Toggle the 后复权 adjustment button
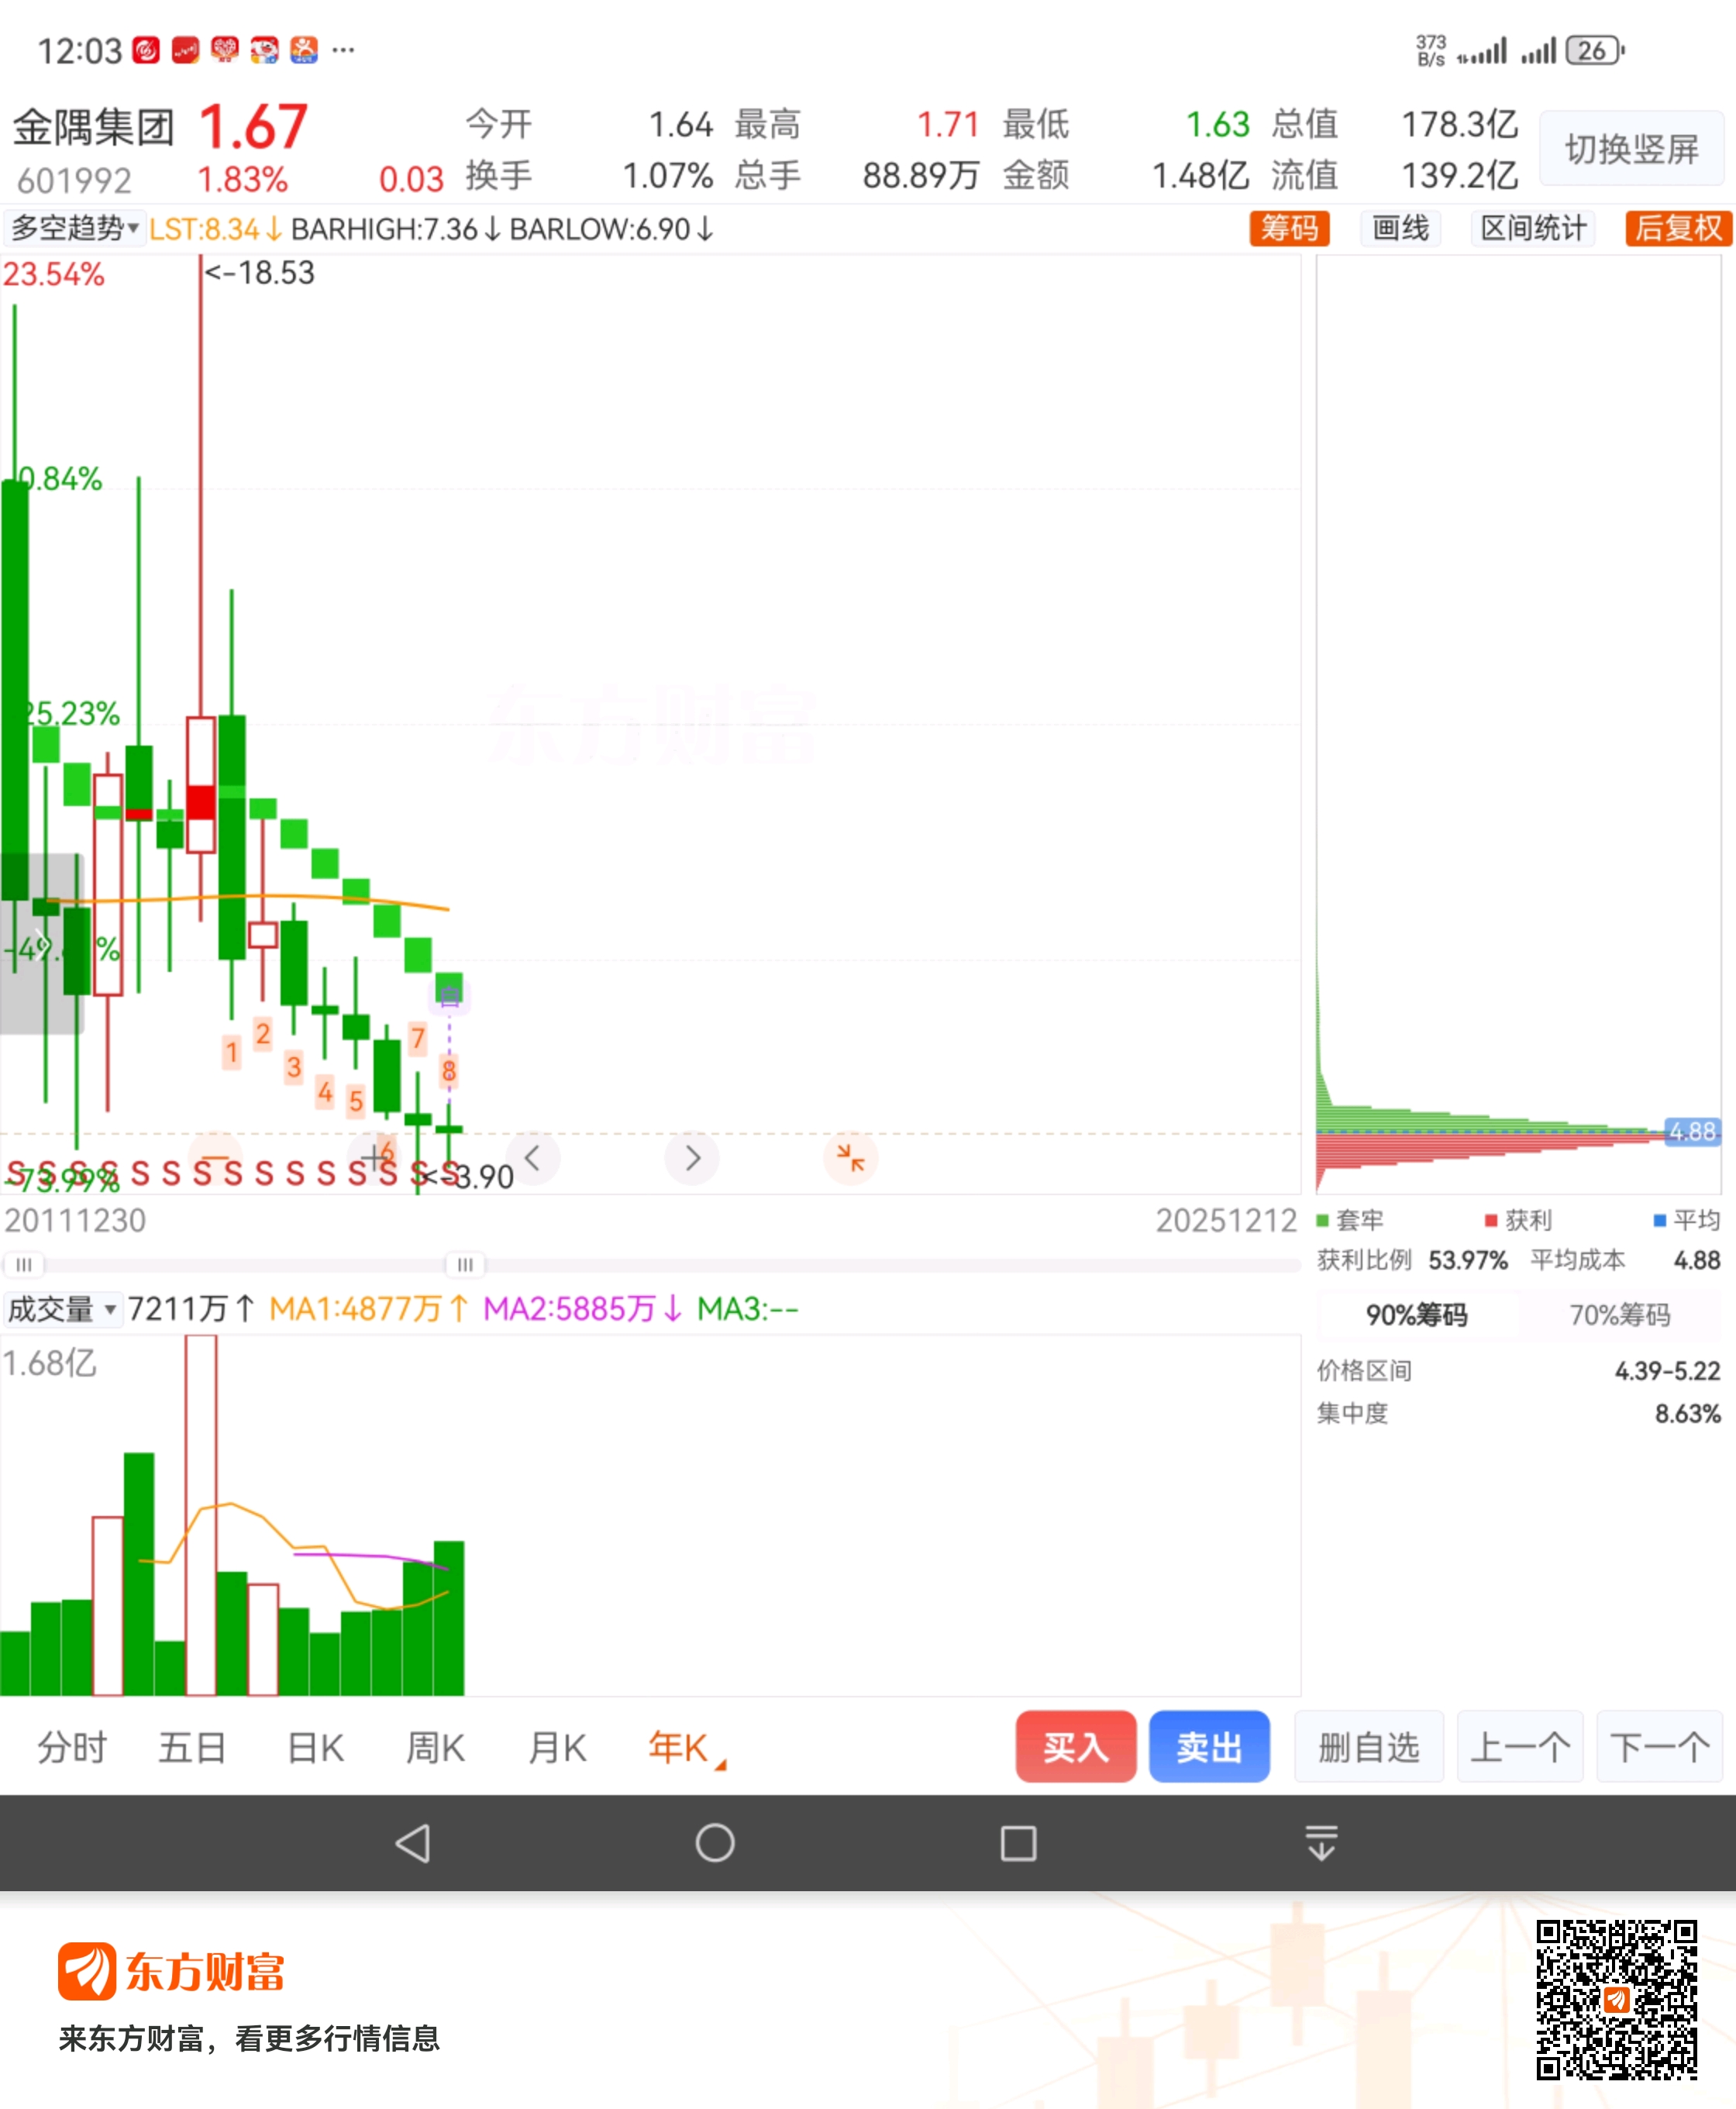Screen dimensions: 1736x2109 1677,228
